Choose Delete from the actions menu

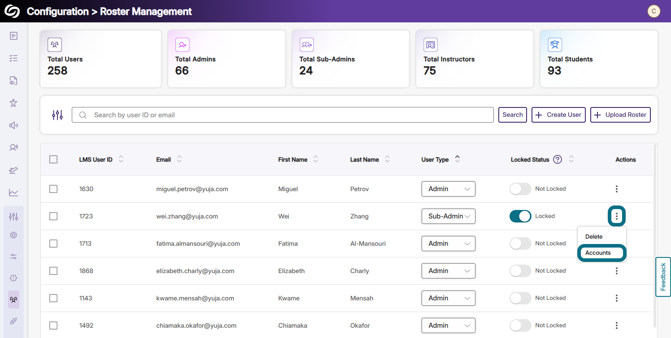point(594,236)
